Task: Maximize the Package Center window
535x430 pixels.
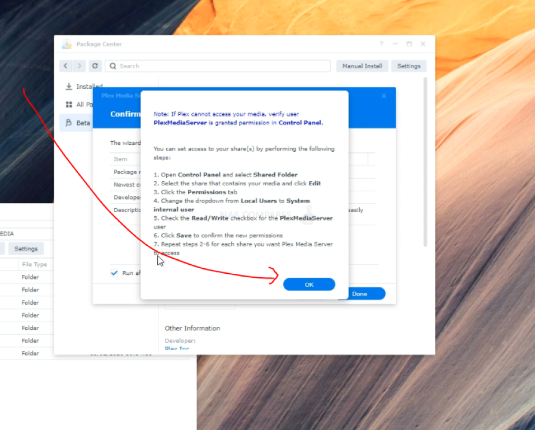Action: tap(409, 44)
